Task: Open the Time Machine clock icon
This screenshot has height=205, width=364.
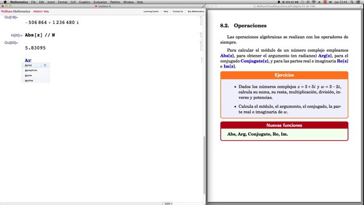Action: [303, 2]
